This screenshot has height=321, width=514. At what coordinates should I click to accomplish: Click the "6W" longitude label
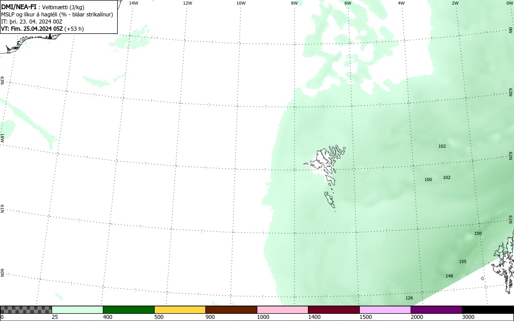348,3
